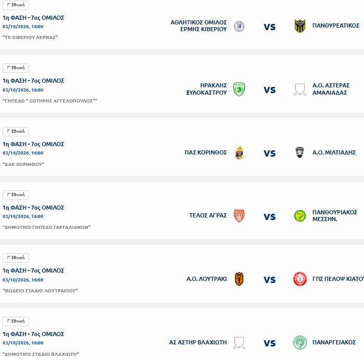Click the 1η ΦΑΣΗ - 7ος ΟΜΙΛΟΣ heading of Λουτράκι match

(x=33, y=271)
